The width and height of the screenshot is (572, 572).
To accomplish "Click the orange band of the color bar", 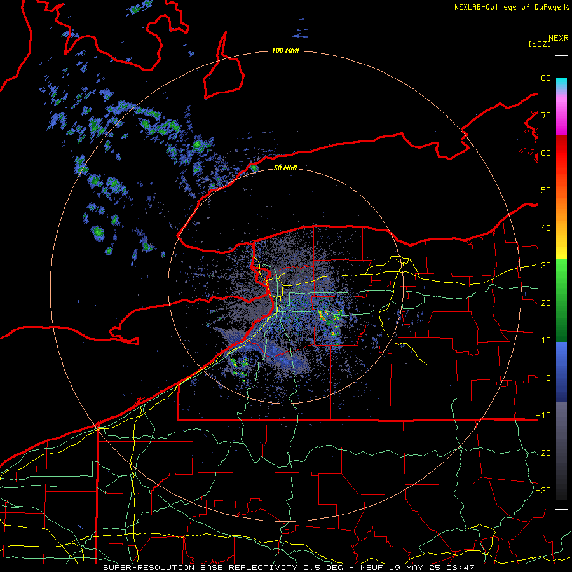I will tap(561, 208).
